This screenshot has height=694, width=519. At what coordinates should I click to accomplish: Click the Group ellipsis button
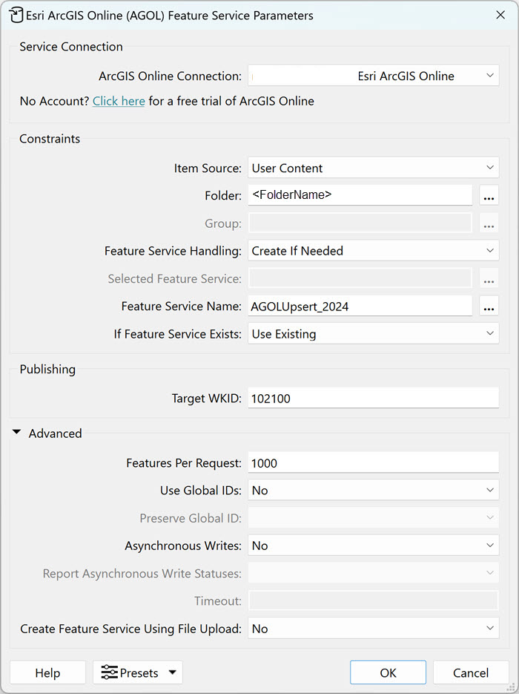(489, 223)
